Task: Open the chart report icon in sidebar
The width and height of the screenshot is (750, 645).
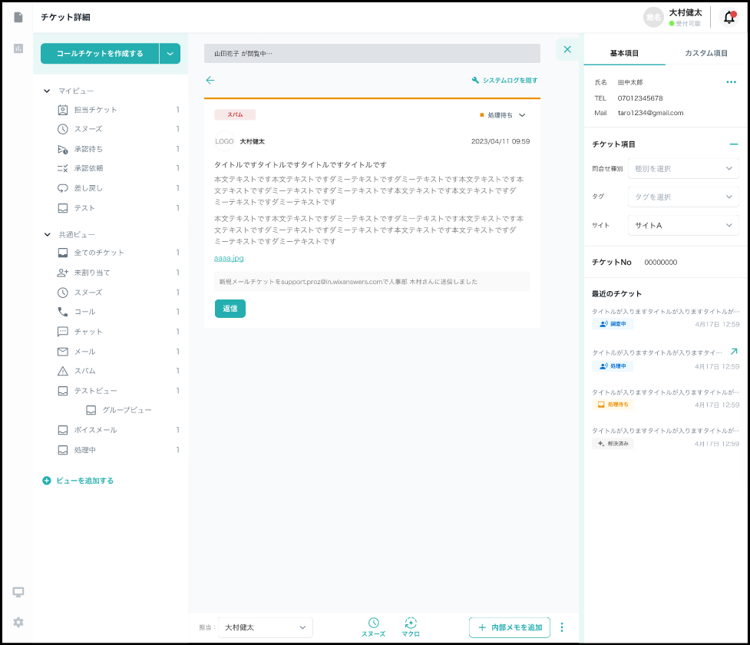Action: pyautogui.click(x=18, y=48)
